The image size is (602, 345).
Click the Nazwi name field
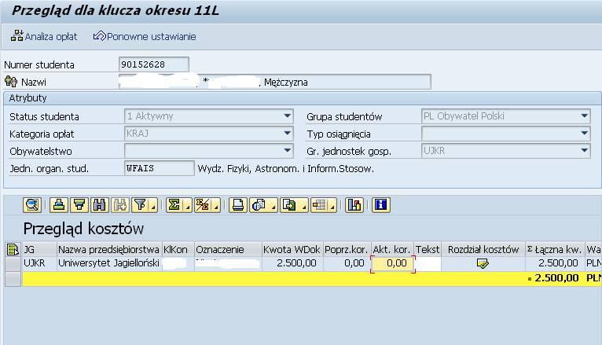click(275, 82)
